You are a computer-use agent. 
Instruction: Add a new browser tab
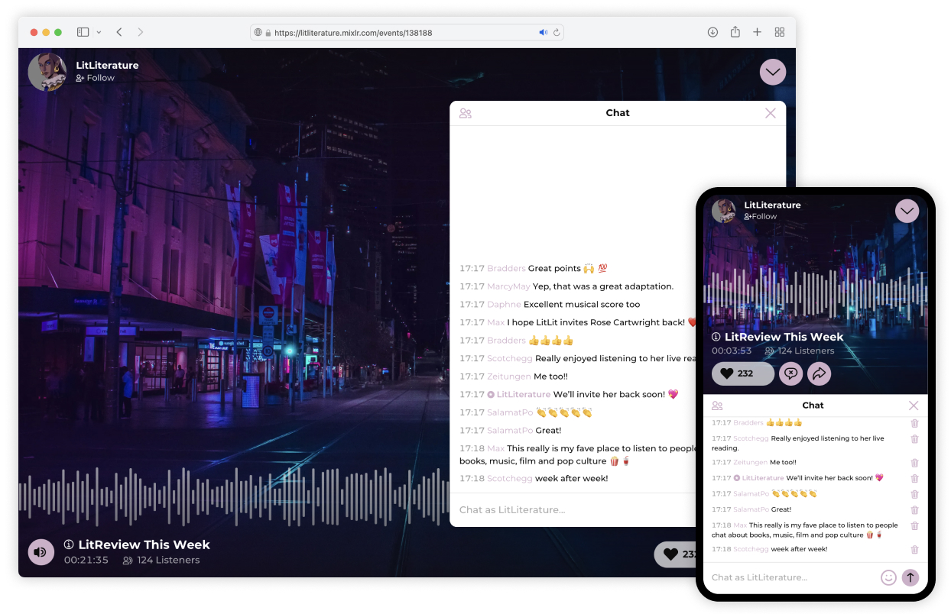[757, 32]
